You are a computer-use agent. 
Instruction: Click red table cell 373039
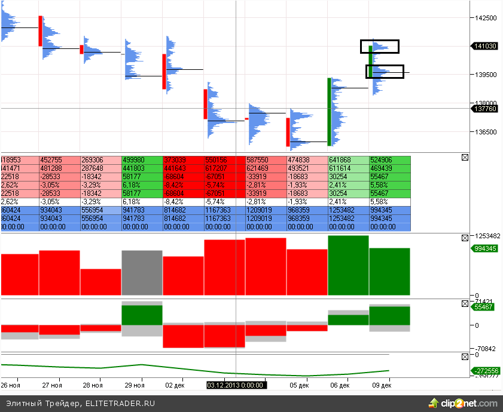tap(184, 160)
